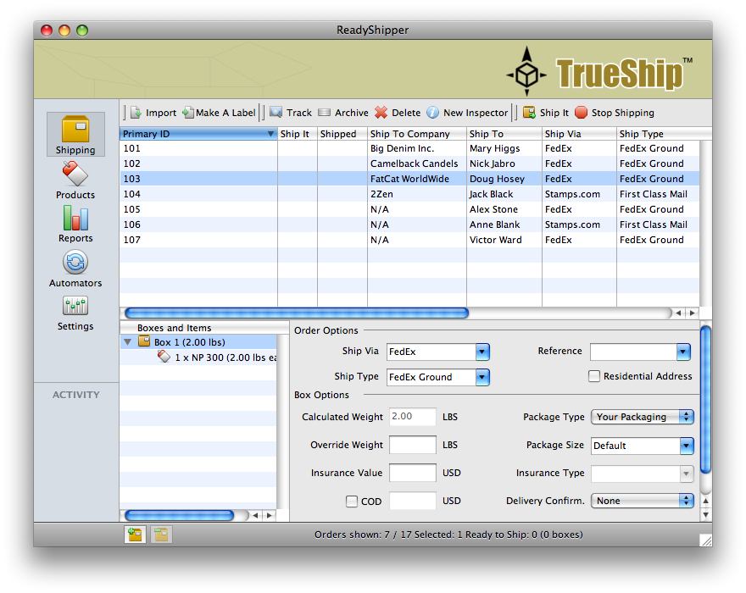Screen dimensions: 746x593
Task: Click the Track toolbar icon
Action: point(276,113)
